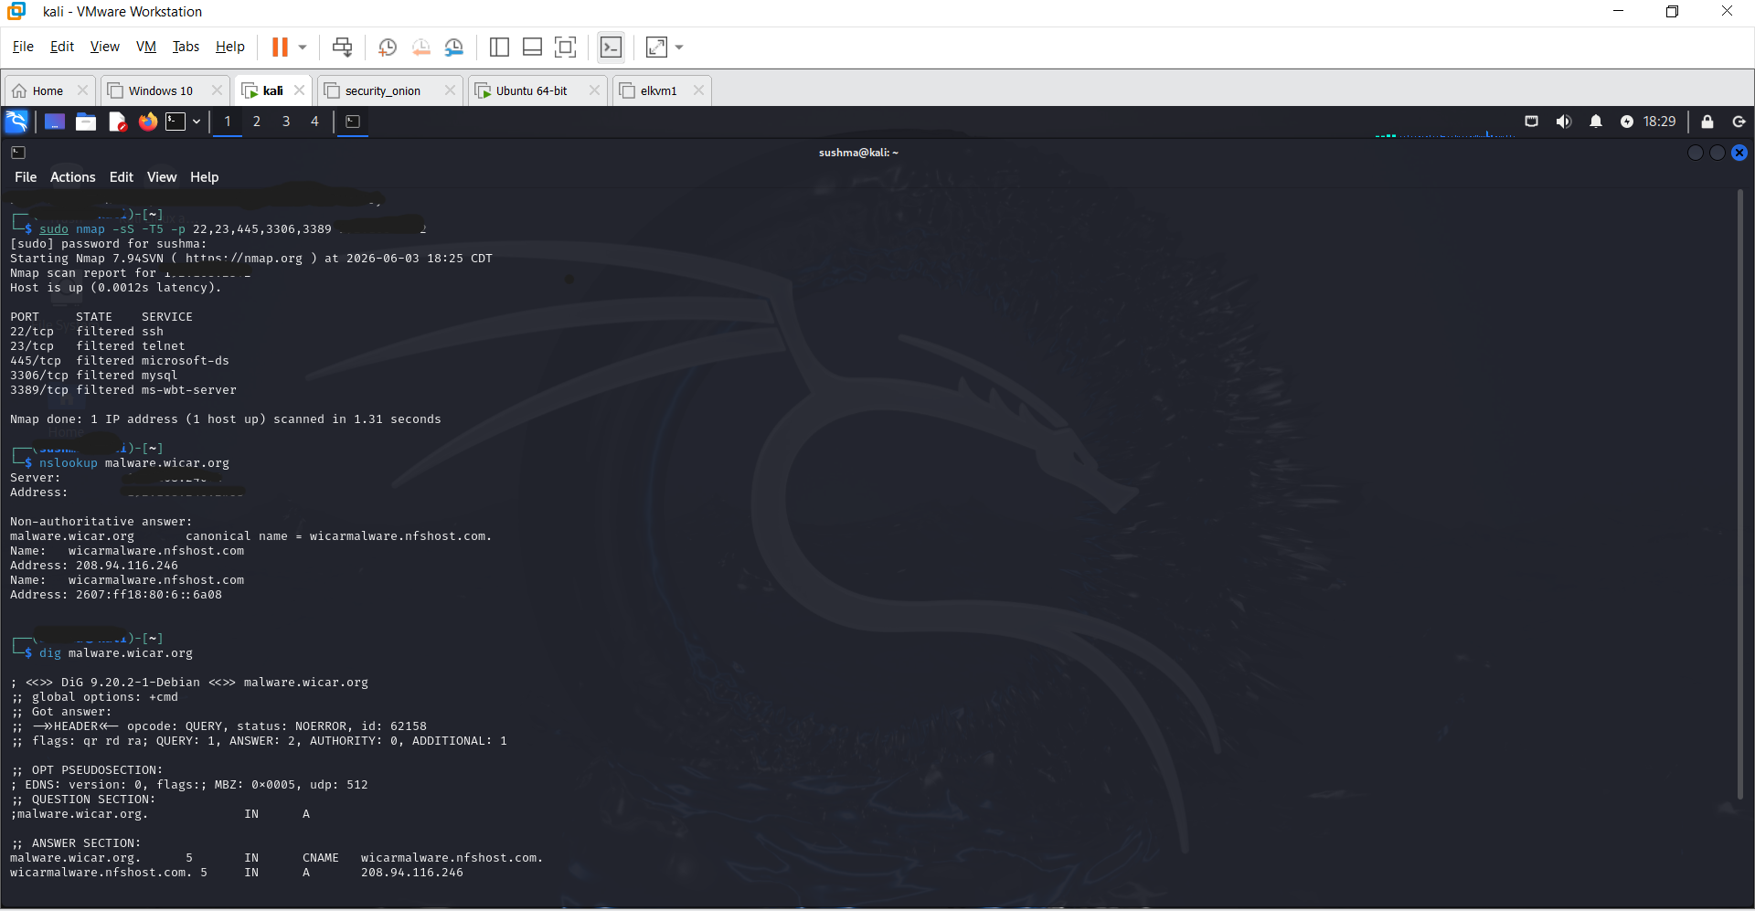
Task: Switch to workspace 1
Action: [x=228, y=122]
